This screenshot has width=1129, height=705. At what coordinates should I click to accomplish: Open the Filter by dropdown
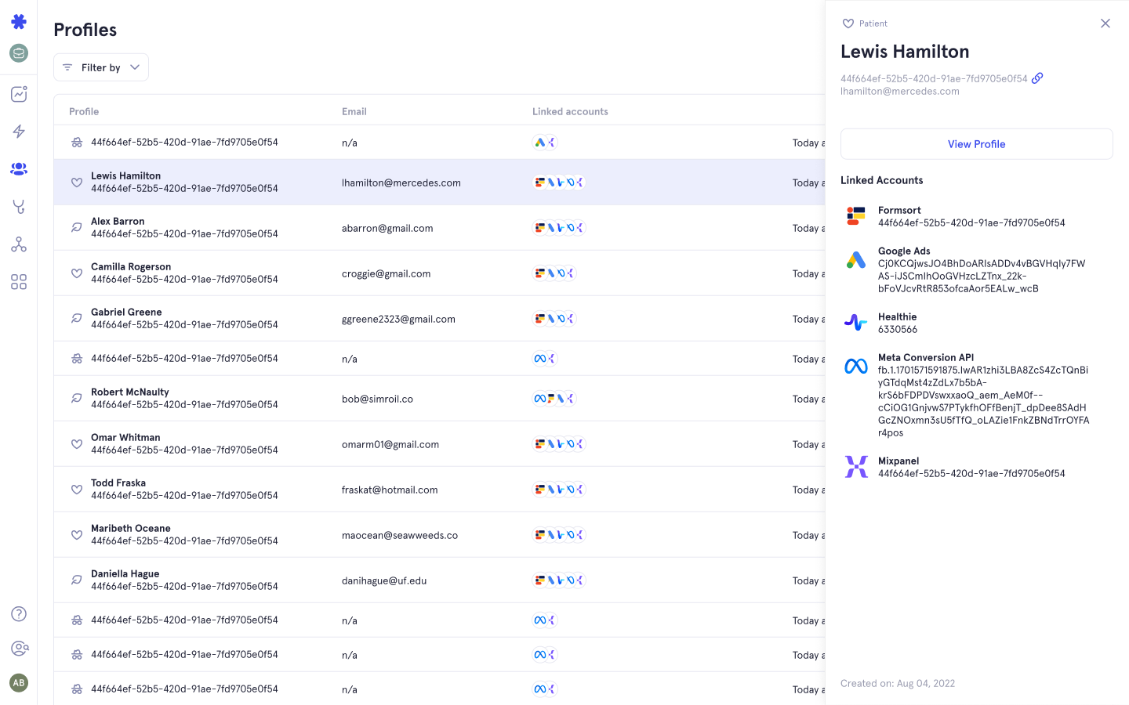[x=101, y=67]
